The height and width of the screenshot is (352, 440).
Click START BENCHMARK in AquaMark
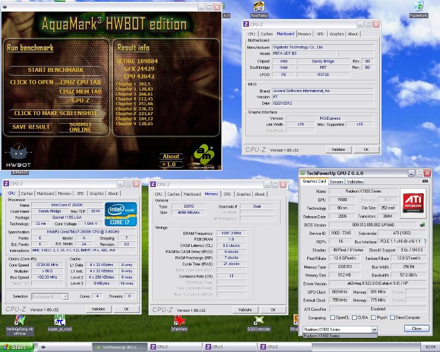pos(55,70)
